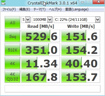Viewport: 105px width, 96px height.
Task: Expand the 1000MB test size dropdown
Action: pyautogui.click(x=42, y=20)
